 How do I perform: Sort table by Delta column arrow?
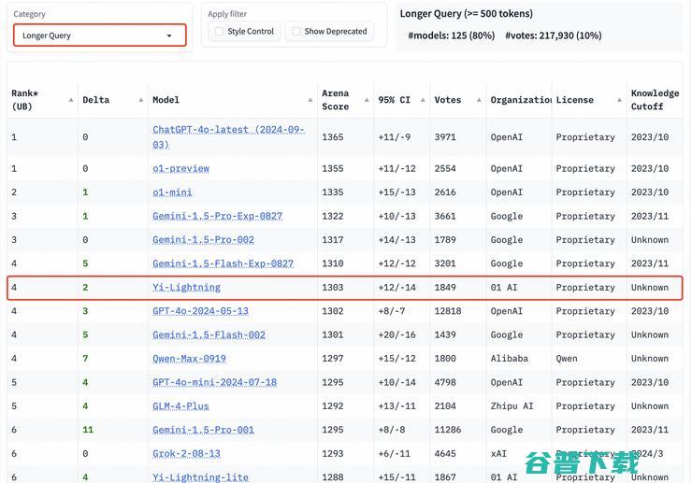(x=141, y=100)
